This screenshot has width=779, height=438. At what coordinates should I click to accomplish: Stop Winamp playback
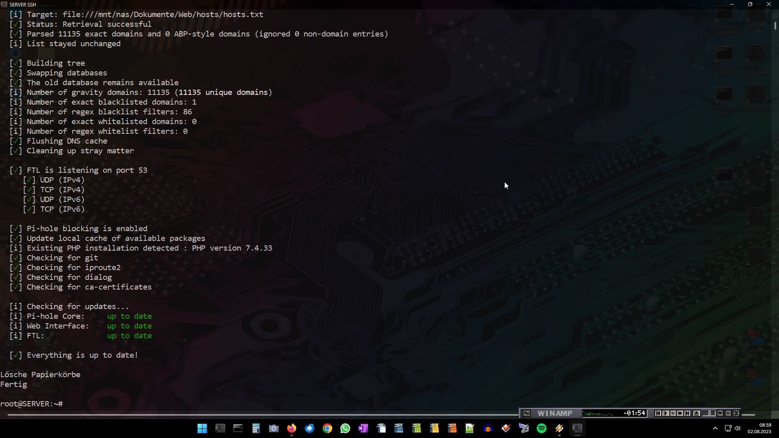[680, 413]
